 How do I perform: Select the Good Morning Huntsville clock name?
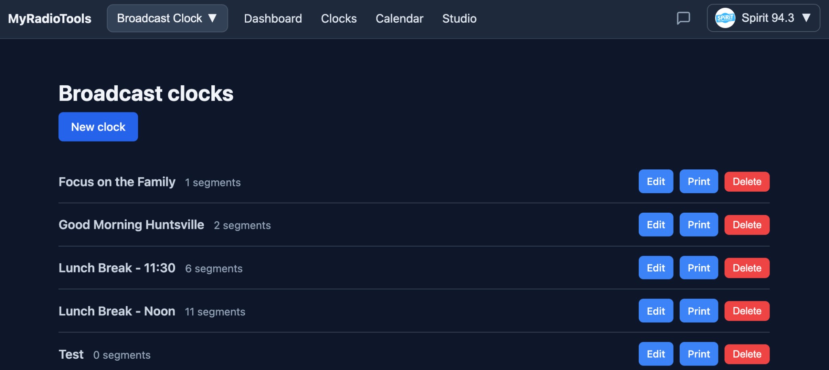(131, 224)
